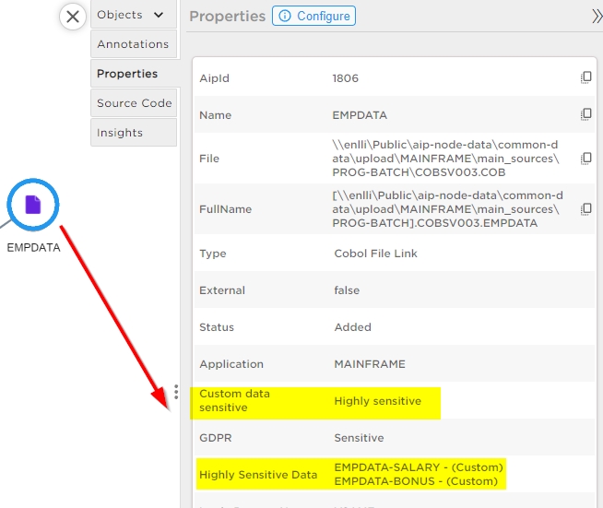
Task: Select the Properties tab
Action: click(127, 74)
